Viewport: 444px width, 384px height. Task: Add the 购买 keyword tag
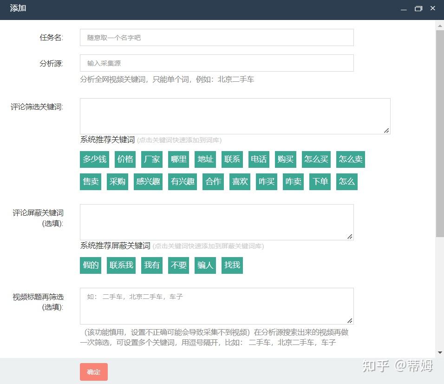[286, 159]
